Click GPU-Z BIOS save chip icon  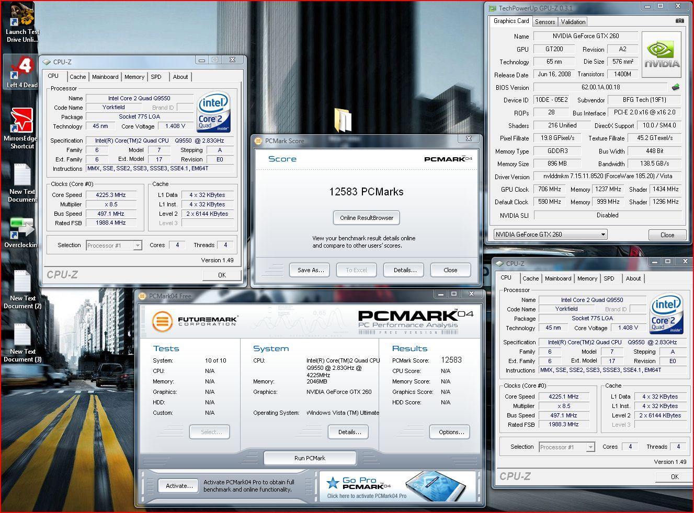click(676, 87)
